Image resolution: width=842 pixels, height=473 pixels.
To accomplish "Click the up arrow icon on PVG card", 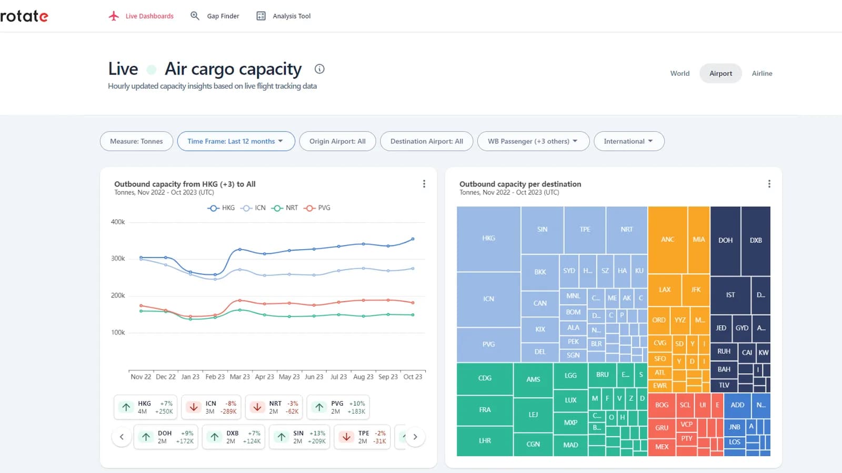I will click(319, 407).
